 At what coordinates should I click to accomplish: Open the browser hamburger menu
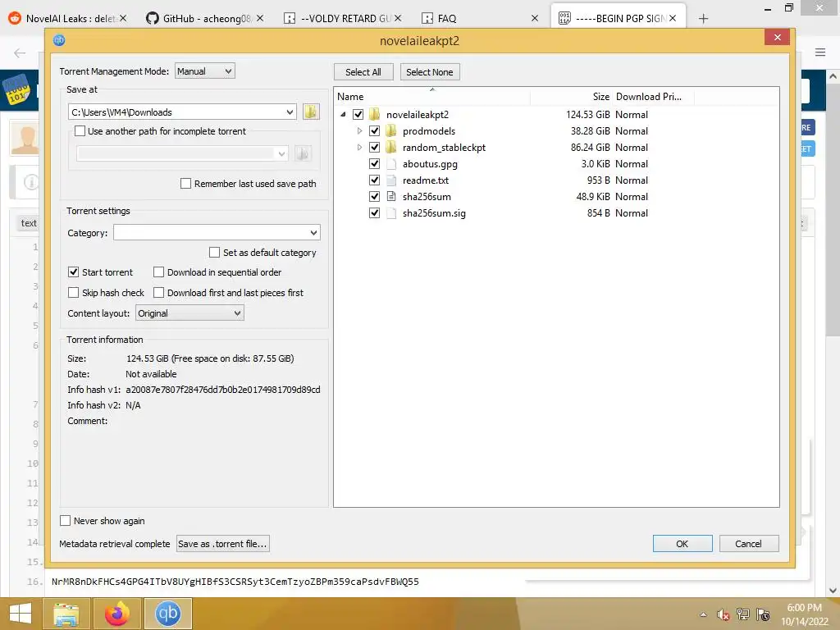pyautogui.click(x=820, y=52)
